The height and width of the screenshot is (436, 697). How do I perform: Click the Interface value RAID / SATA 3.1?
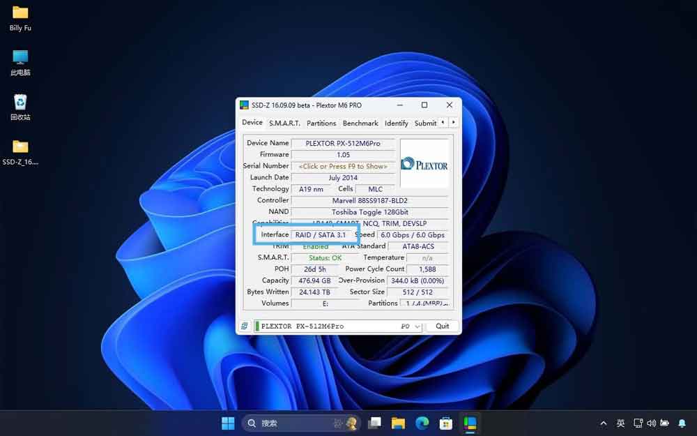click(320, 235)
